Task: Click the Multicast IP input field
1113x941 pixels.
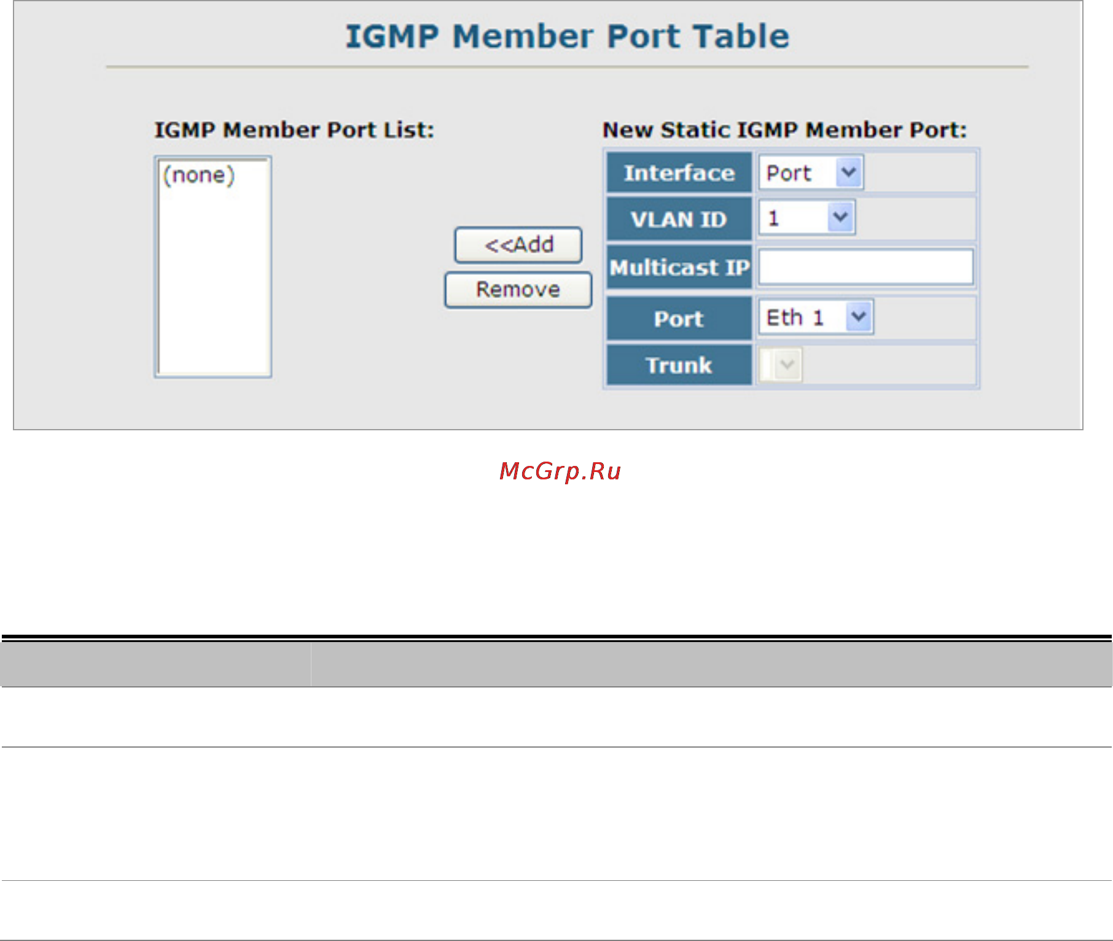Action: [865, 267]
